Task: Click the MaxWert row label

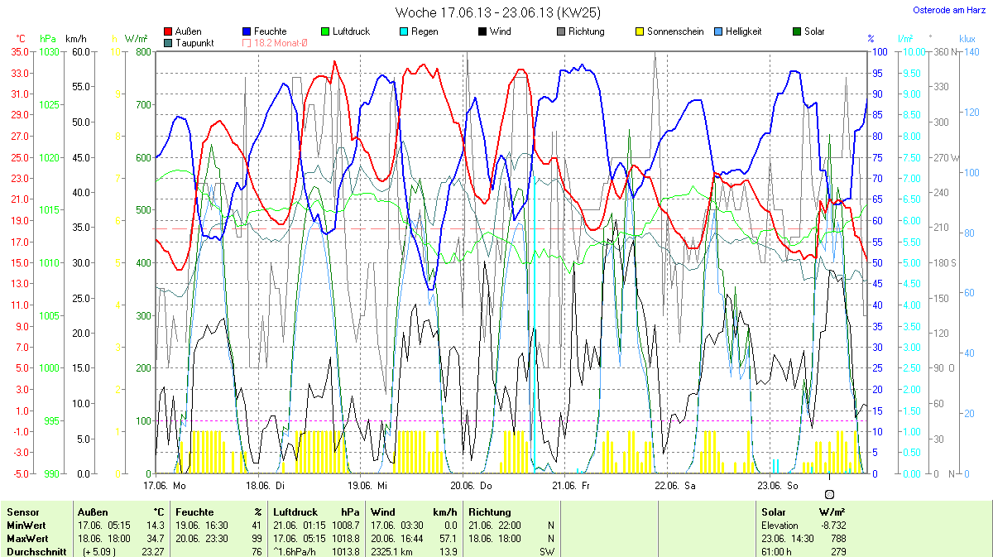Action: click(27, 538)
